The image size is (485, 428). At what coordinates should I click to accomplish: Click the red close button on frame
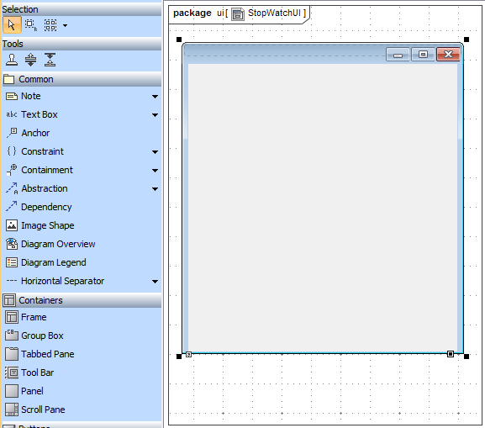tap(448, 55)
